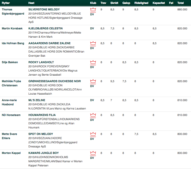
Task: Click the Trav column header
Action: [103, 3]
